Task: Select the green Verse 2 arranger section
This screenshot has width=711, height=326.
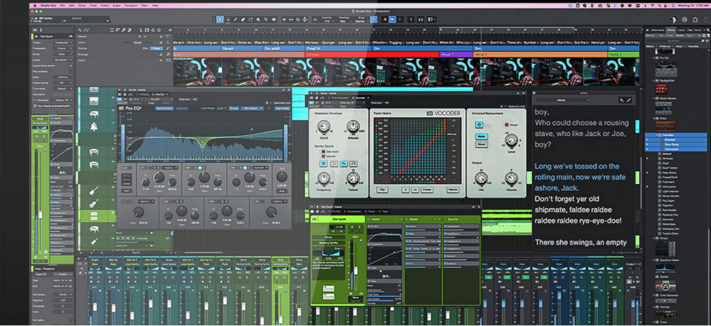Action: point(624,54)
